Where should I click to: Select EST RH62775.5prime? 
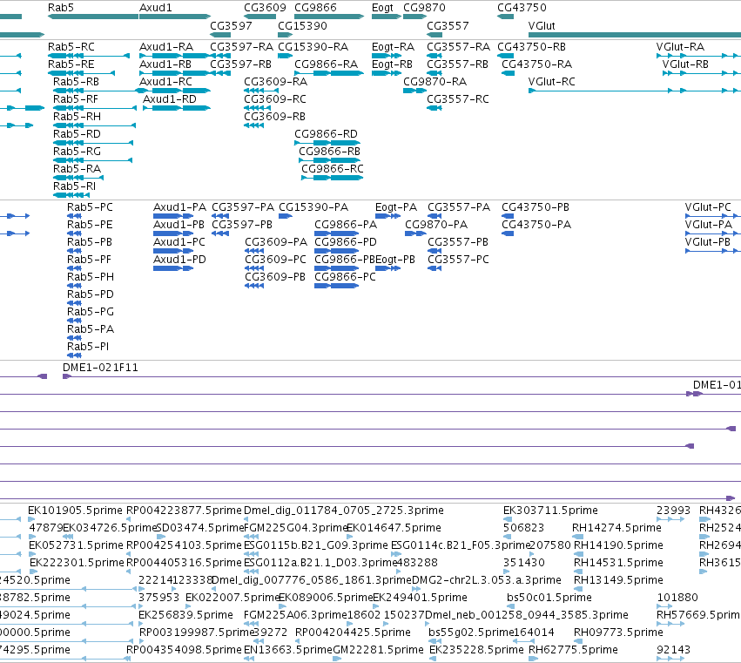[573, 650]
